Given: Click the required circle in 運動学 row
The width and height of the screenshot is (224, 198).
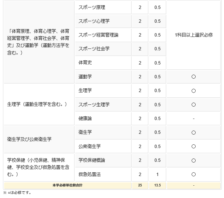Looking at the screenshot, I should (193, 77).
